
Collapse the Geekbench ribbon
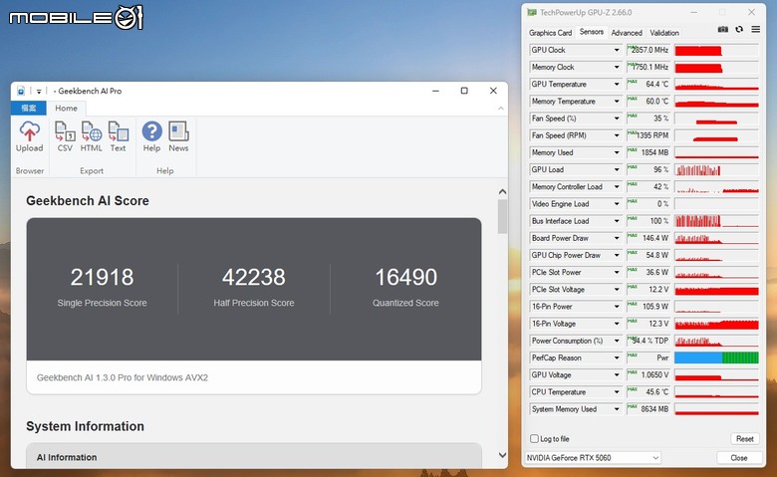500,108
